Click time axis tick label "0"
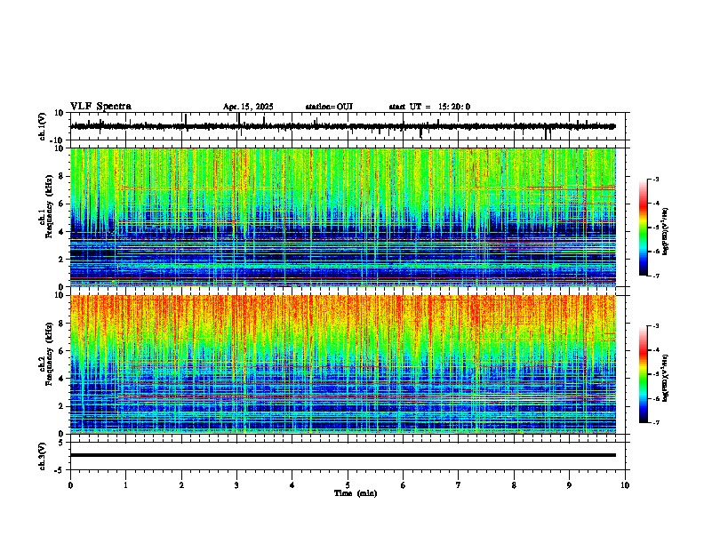Viewport: 704px width, 544px height. click(70, 485)
